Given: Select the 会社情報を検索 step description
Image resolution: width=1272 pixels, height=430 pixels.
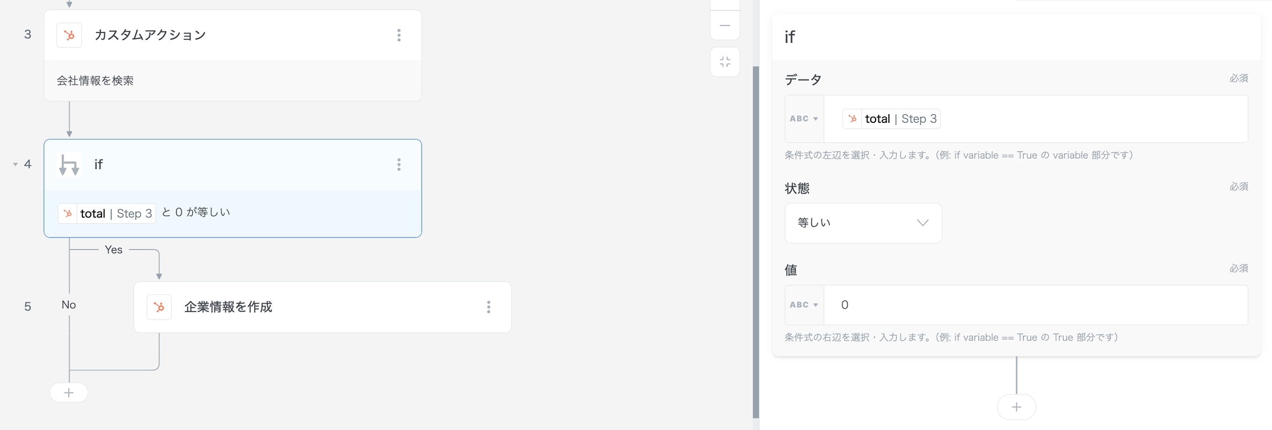Looking at the screenshot, I should pyautogui.click(x=96, y=81).
